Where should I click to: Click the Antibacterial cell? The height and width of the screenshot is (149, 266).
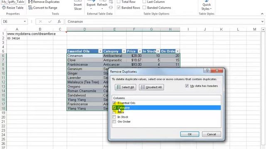click(115, 56)
